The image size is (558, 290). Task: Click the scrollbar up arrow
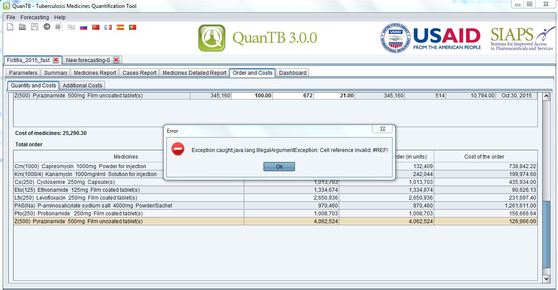point(546,96)
